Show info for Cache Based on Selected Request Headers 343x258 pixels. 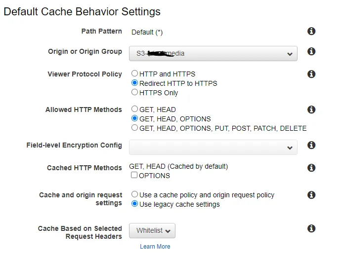pos(311,228)
